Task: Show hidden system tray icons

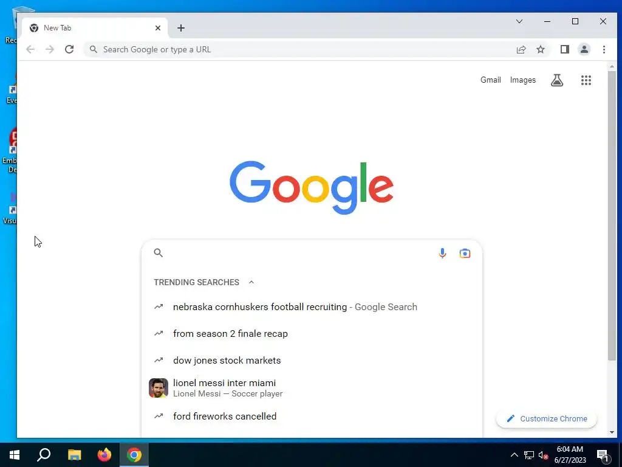Action: (x=514, y=455)
